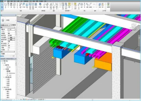141x101 pixels.
Task: Open the 3D-CSD view instance dropdown
Action: pyautogui.click(x=5, y=25)
